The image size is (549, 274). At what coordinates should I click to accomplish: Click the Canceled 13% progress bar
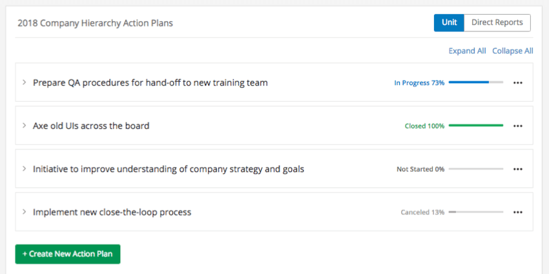pyautogui.click(x=476, y=212)
